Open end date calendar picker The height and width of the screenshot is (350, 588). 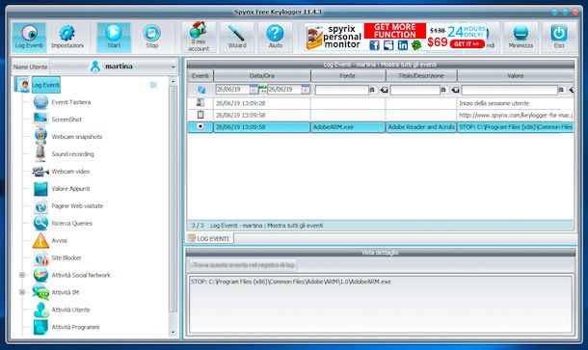306,90
